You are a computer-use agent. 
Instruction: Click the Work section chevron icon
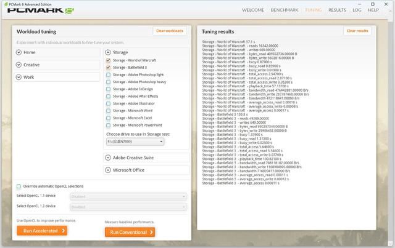(19, 77)
